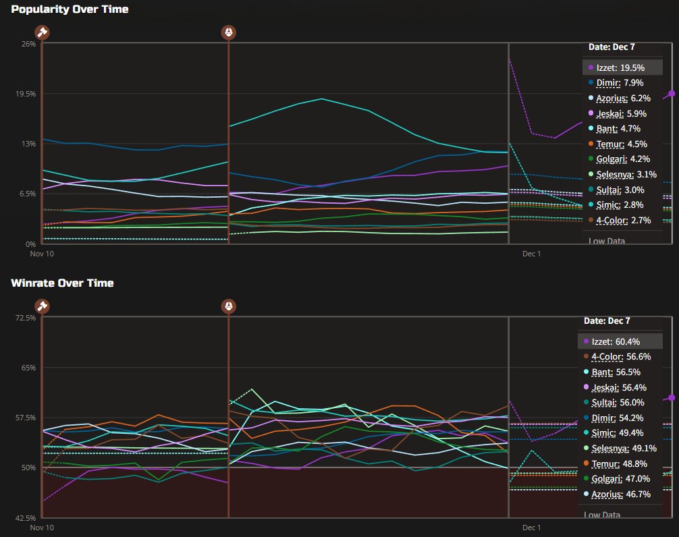Click the purple Izzet swatch in Popularity tooltip
This screenshot has height=537, width=679.
[591, 67]
